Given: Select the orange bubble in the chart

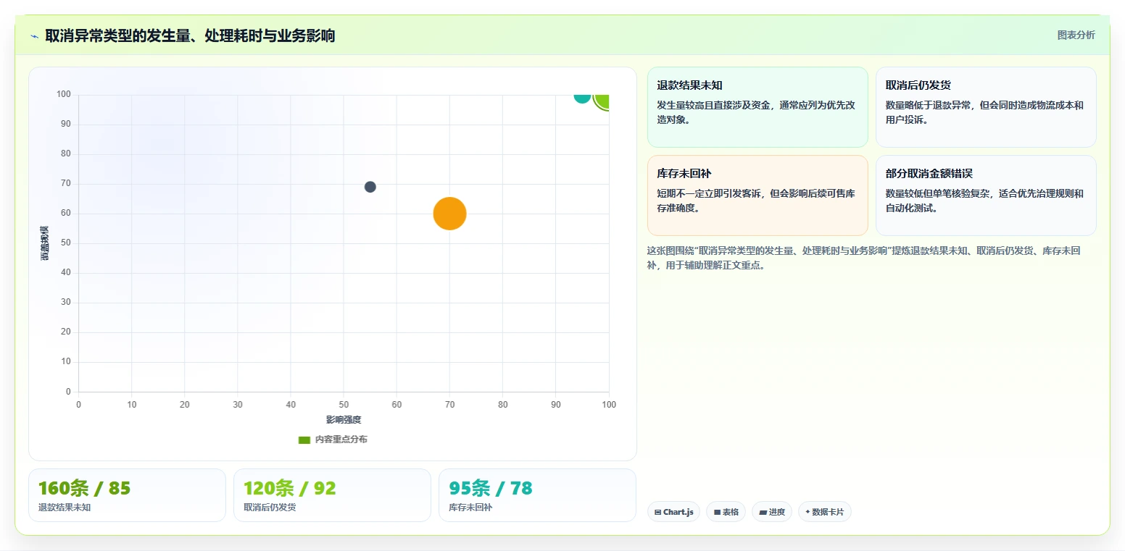Looking at the screenshot, I should pos(449,214).
